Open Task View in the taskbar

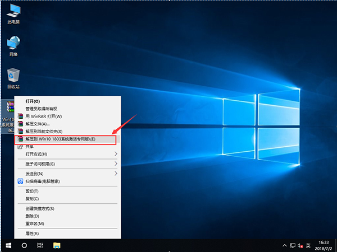(x=40, y=246)
